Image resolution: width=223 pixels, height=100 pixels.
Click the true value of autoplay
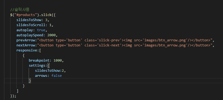pyautogui.click(x=41, y=30)
